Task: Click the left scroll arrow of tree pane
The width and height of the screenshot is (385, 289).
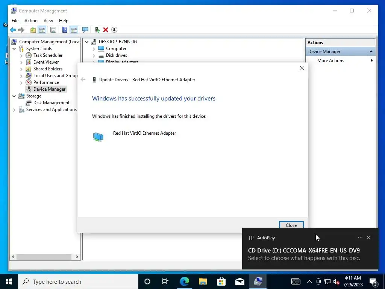Action: point(13,257)
